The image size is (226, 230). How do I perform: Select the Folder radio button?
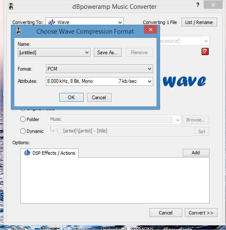(x=23, y=119)
